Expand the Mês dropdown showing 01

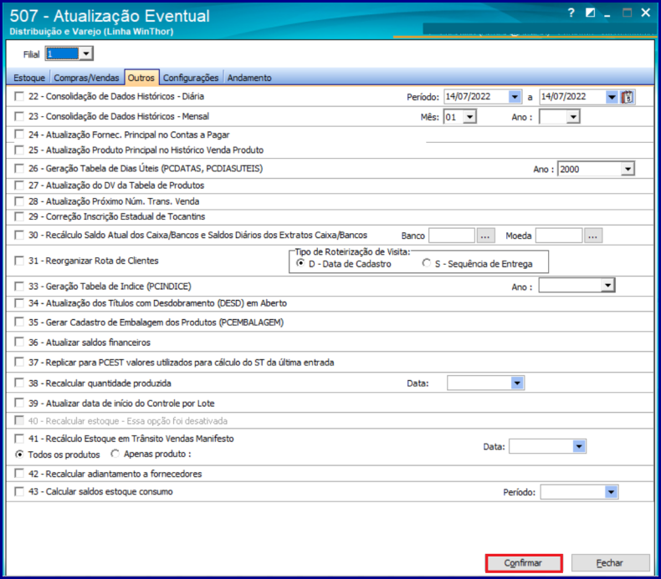click(469, 117)
